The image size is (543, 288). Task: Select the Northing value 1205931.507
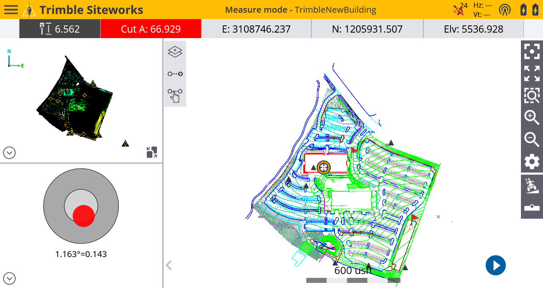tap(367, 29)
